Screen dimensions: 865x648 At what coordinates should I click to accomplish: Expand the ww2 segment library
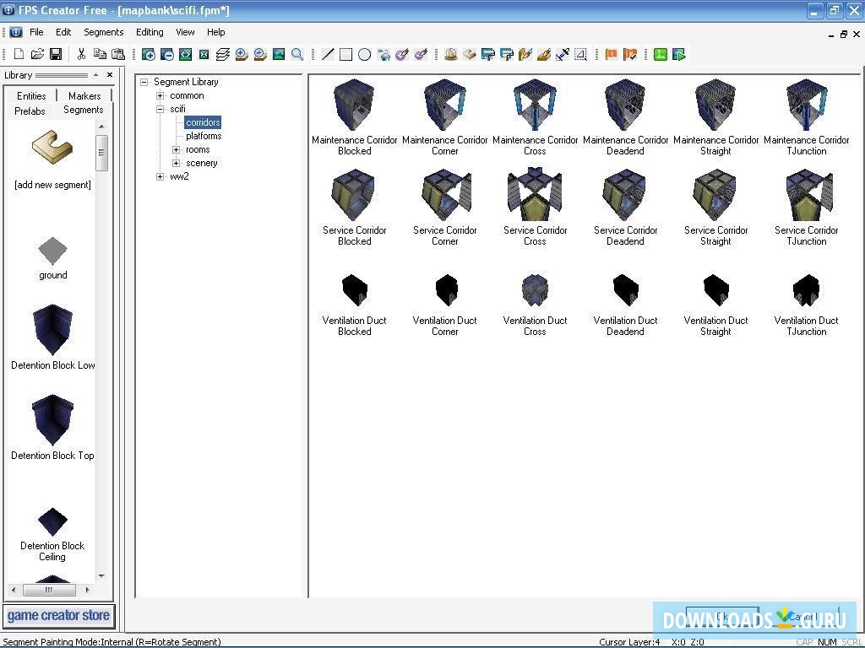(x=160, y=176)
